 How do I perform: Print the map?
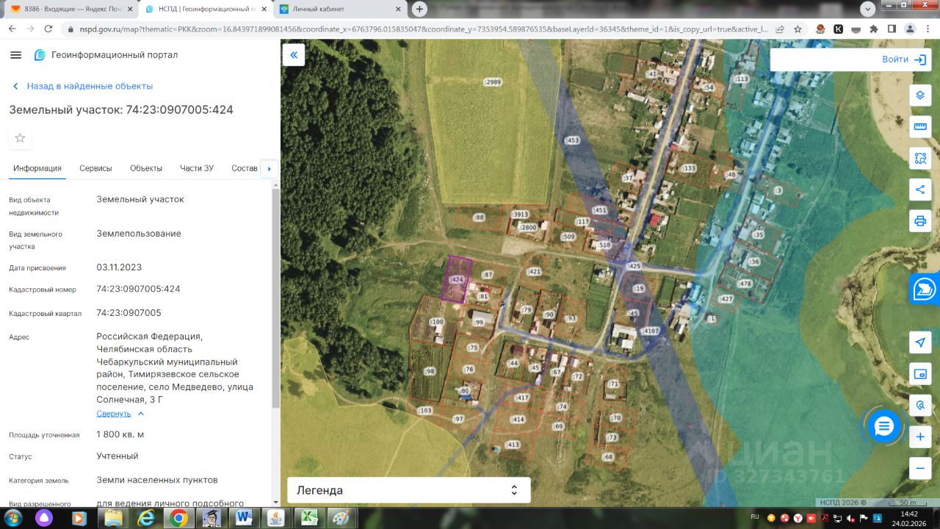pos(920,220)
